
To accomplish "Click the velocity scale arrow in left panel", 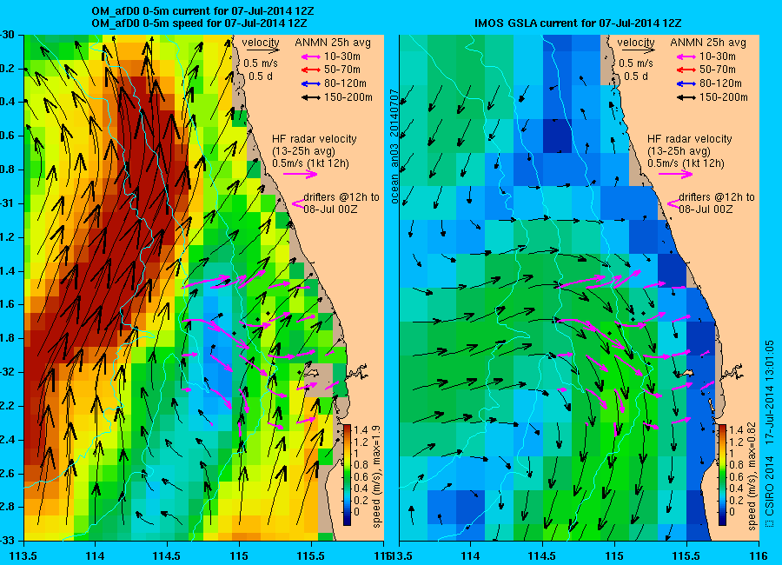I will coord(262,50).
